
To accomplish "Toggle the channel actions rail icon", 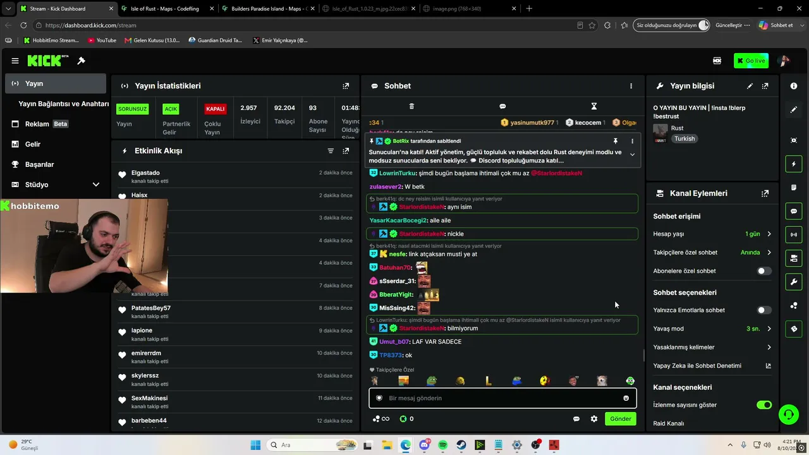I will point(794,258).
